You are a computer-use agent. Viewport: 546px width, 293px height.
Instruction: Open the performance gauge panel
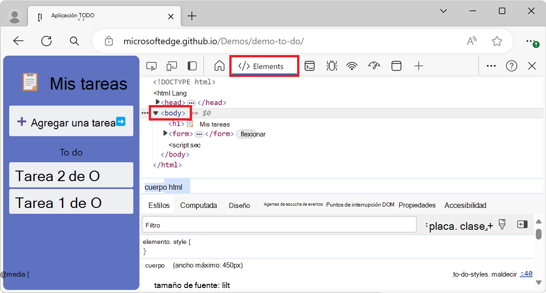(x=374, y=66)
